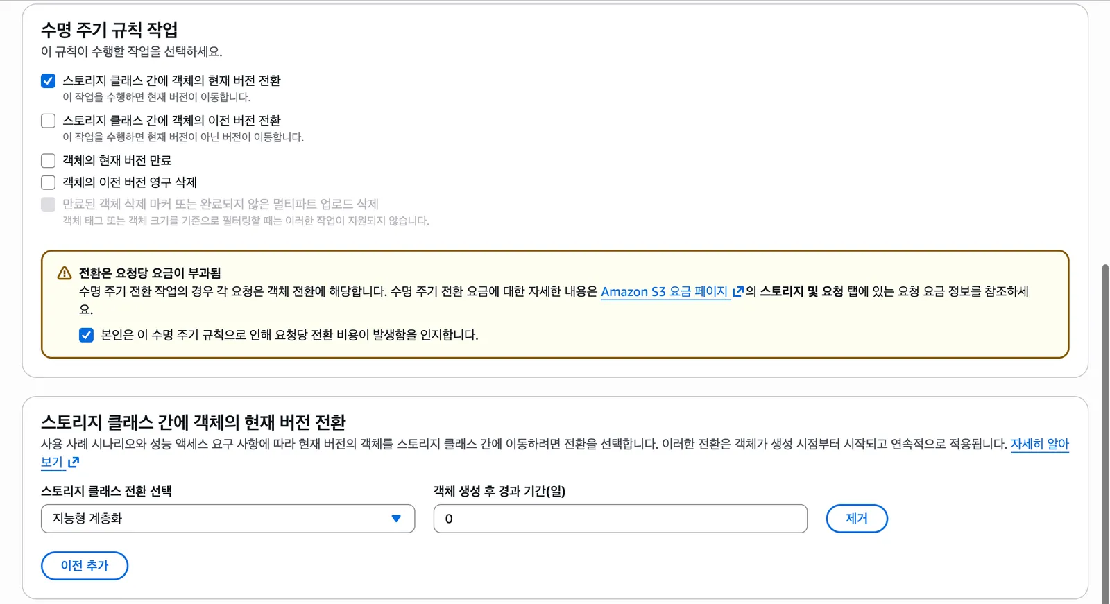Click the '전환은 요청당 요금이 부과됨' alert title
Screen dimensions: 1110x604
click(150, 273)
